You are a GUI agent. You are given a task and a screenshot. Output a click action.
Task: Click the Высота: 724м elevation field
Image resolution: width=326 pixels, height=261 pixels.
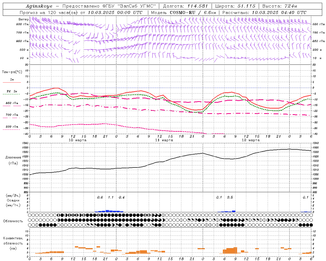(x=280, y=6)
